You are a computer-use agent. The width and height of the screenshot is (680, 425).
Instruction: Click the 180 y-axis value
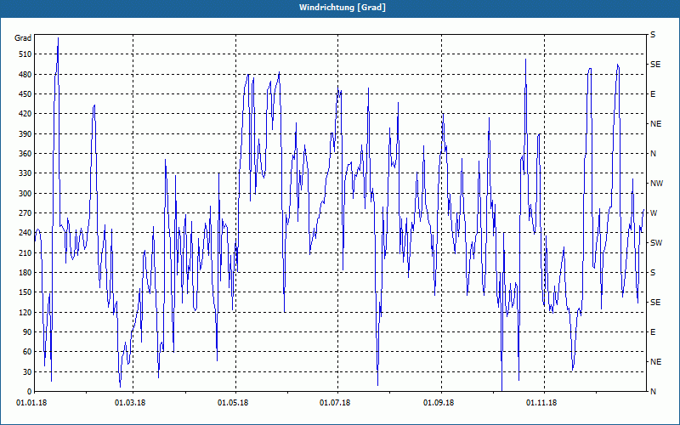tap(25, 273)
